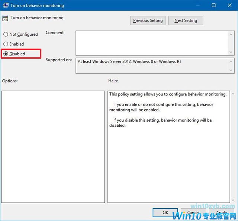This screenshot has width=238, height=221.
Task: Click inside the Comment text box
Action: tap(152, 43)
